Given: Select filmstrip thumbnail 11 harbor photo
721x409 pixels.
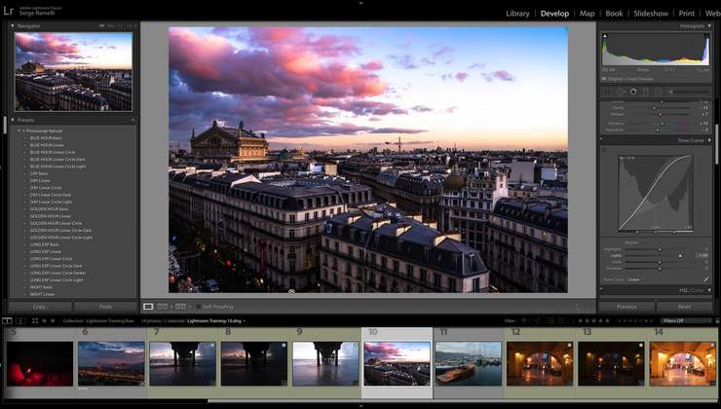Looking at the screenshot, I should 469,363.
